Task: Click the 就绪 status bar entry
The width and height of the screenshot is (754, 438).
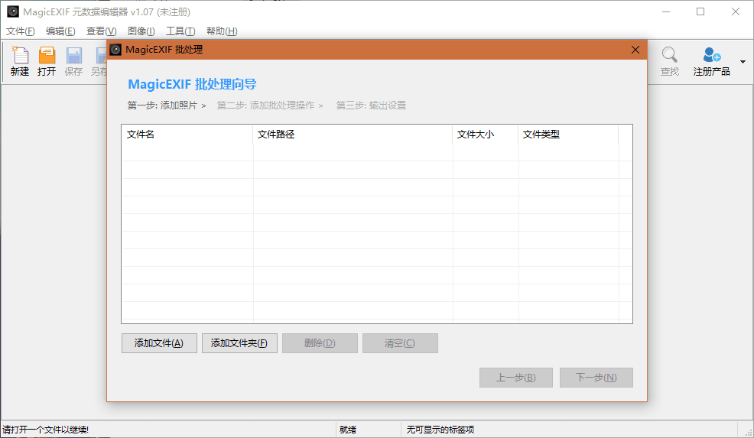Action: [348, 430]
